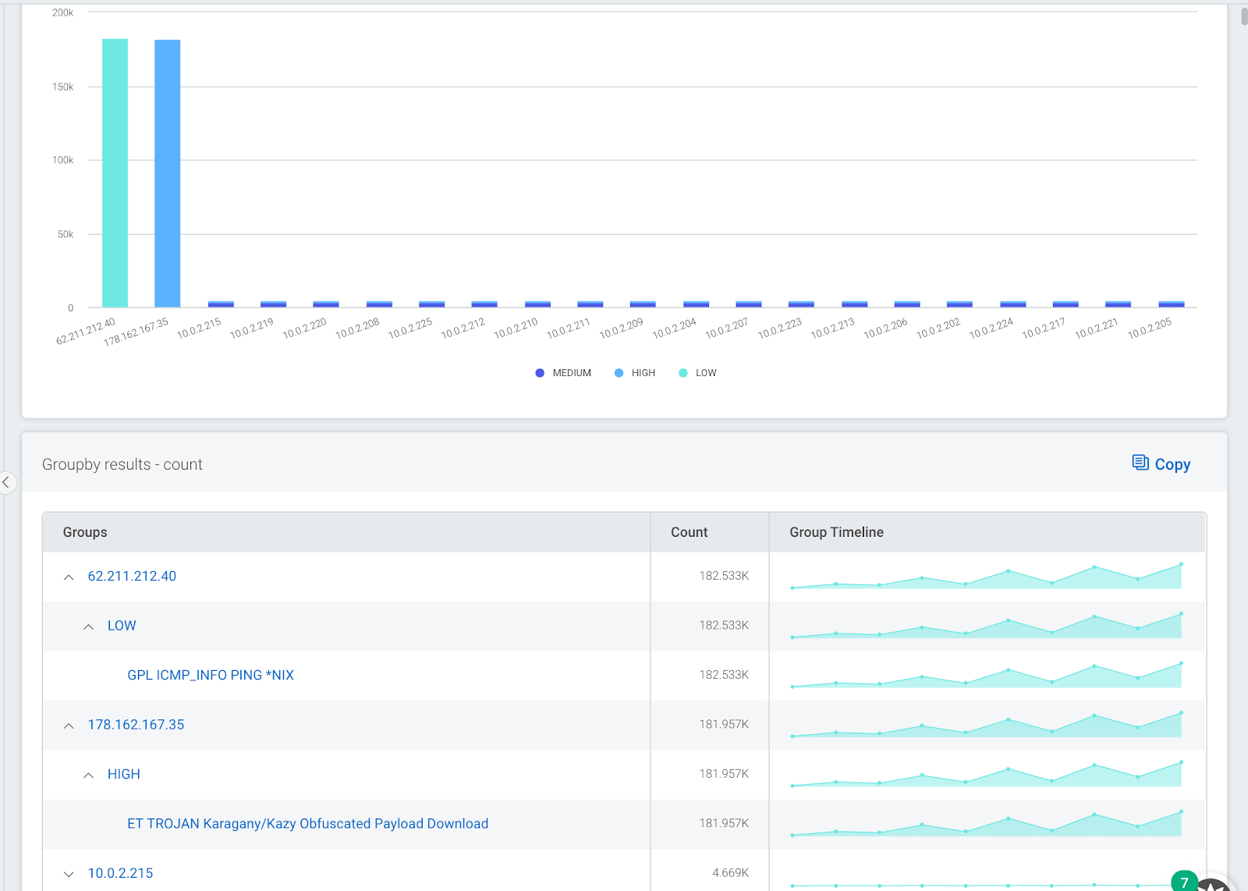Click the tall teal 62.211.212.40 bar
The image size is (1248, 891).
115,173
